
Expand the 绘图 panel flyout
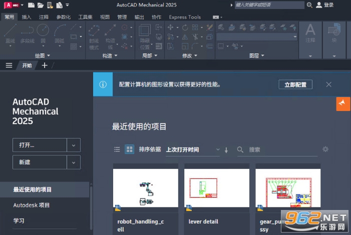point(43,55)
